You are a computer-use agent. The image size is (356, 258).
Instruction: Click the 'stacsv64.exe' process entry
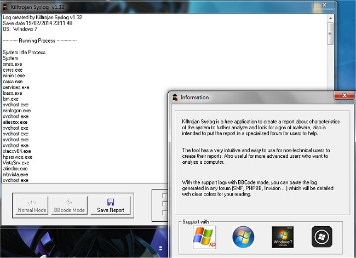[x=17, y=151]
